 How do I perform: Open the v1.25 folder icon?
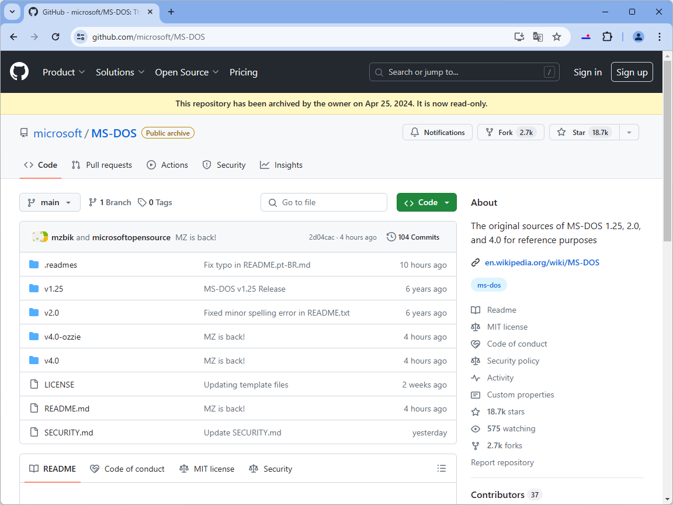(x=34, y=288)
